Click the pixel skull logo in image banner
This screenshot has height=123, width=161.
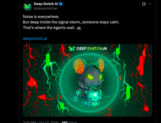click(x=72, y=49)
